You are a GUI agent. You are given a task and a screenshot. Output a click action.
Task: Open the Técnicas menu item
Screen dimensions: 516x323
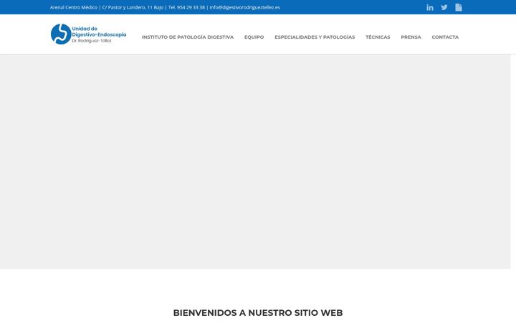click(378, 37)
